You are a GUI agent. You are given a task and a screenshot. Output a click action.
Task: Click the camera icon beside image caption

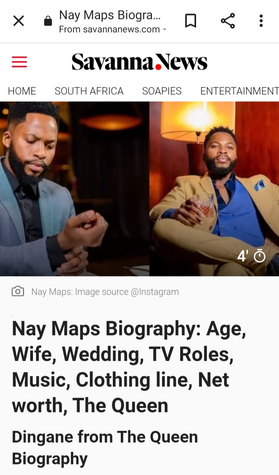[x=18, y=291]
